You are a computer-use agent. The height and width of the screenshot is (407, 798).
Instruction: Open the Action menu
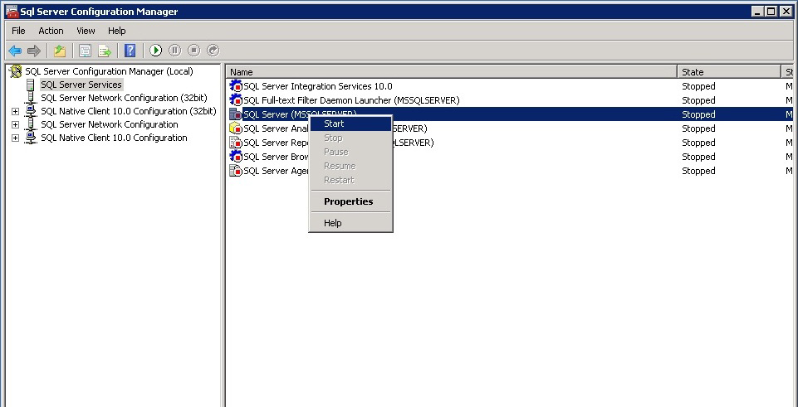click(51, 31)
